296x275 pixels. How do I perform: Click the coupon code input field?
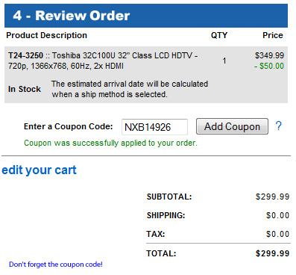pos(154,127)
